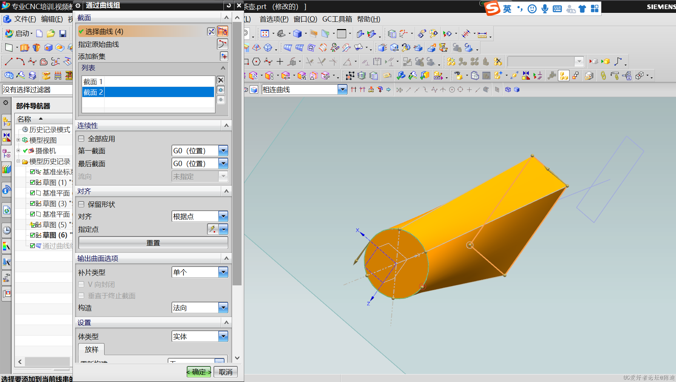
Task: Click the 启动 start button
Action: [18, 34]
